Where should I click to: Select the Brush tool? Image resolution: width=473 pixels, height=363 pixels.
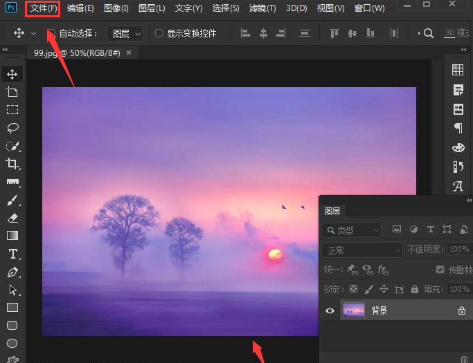coord(12,200)
